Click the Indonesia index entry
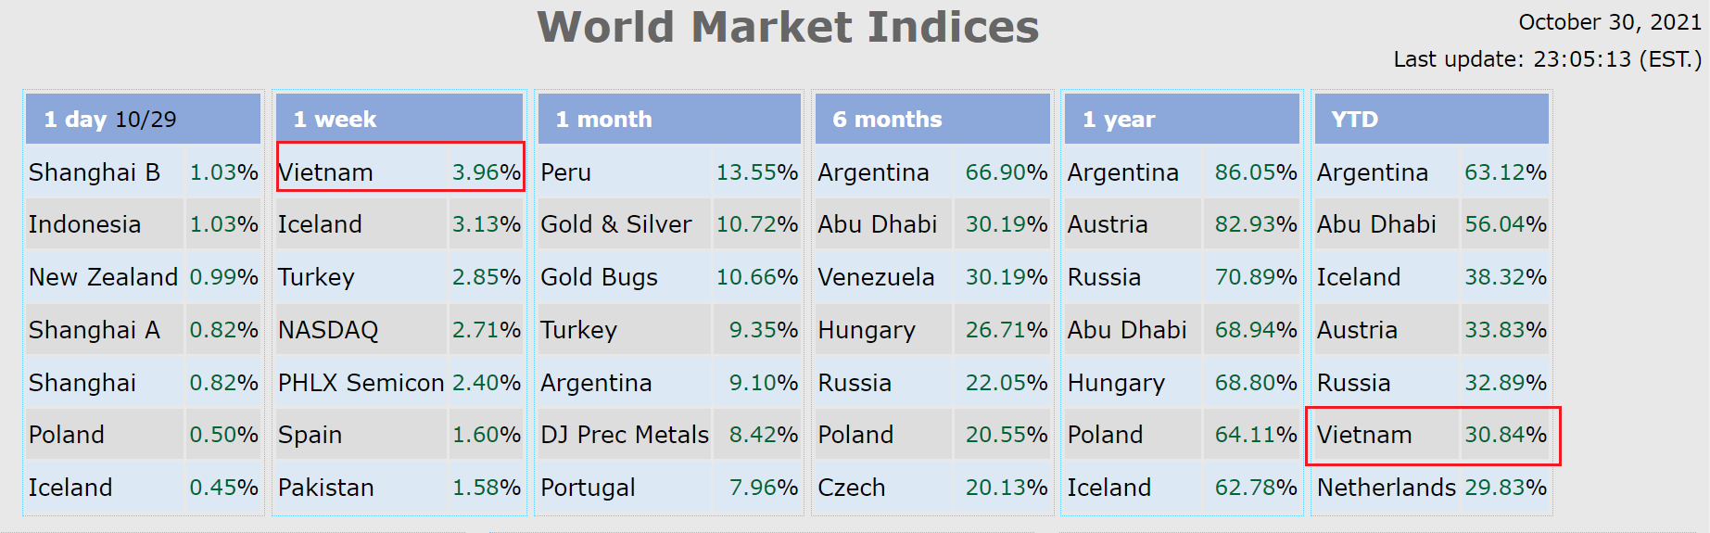This screenshot has width=1710, height=533. tap(85, 224)
